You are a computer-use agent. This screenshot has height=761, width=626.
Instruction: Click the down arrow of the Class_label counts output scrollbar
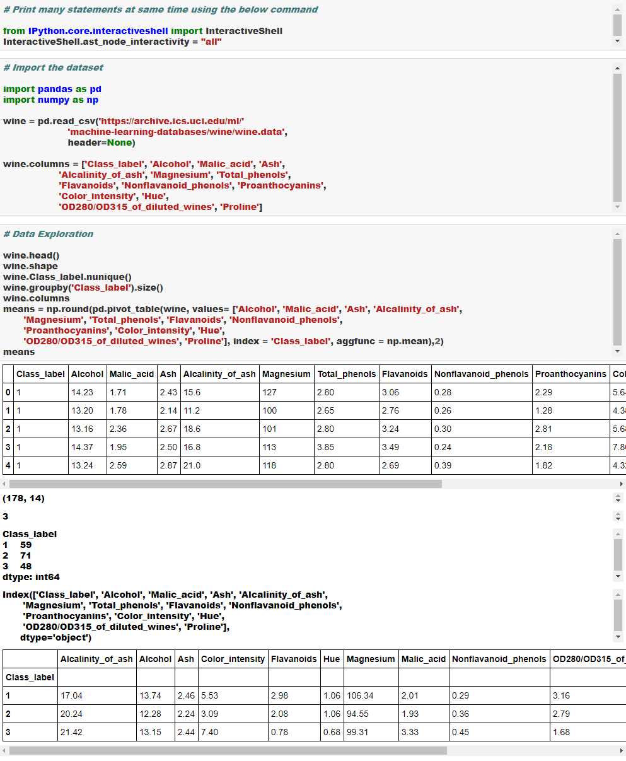pyautogui.click(x=617, y=576)
